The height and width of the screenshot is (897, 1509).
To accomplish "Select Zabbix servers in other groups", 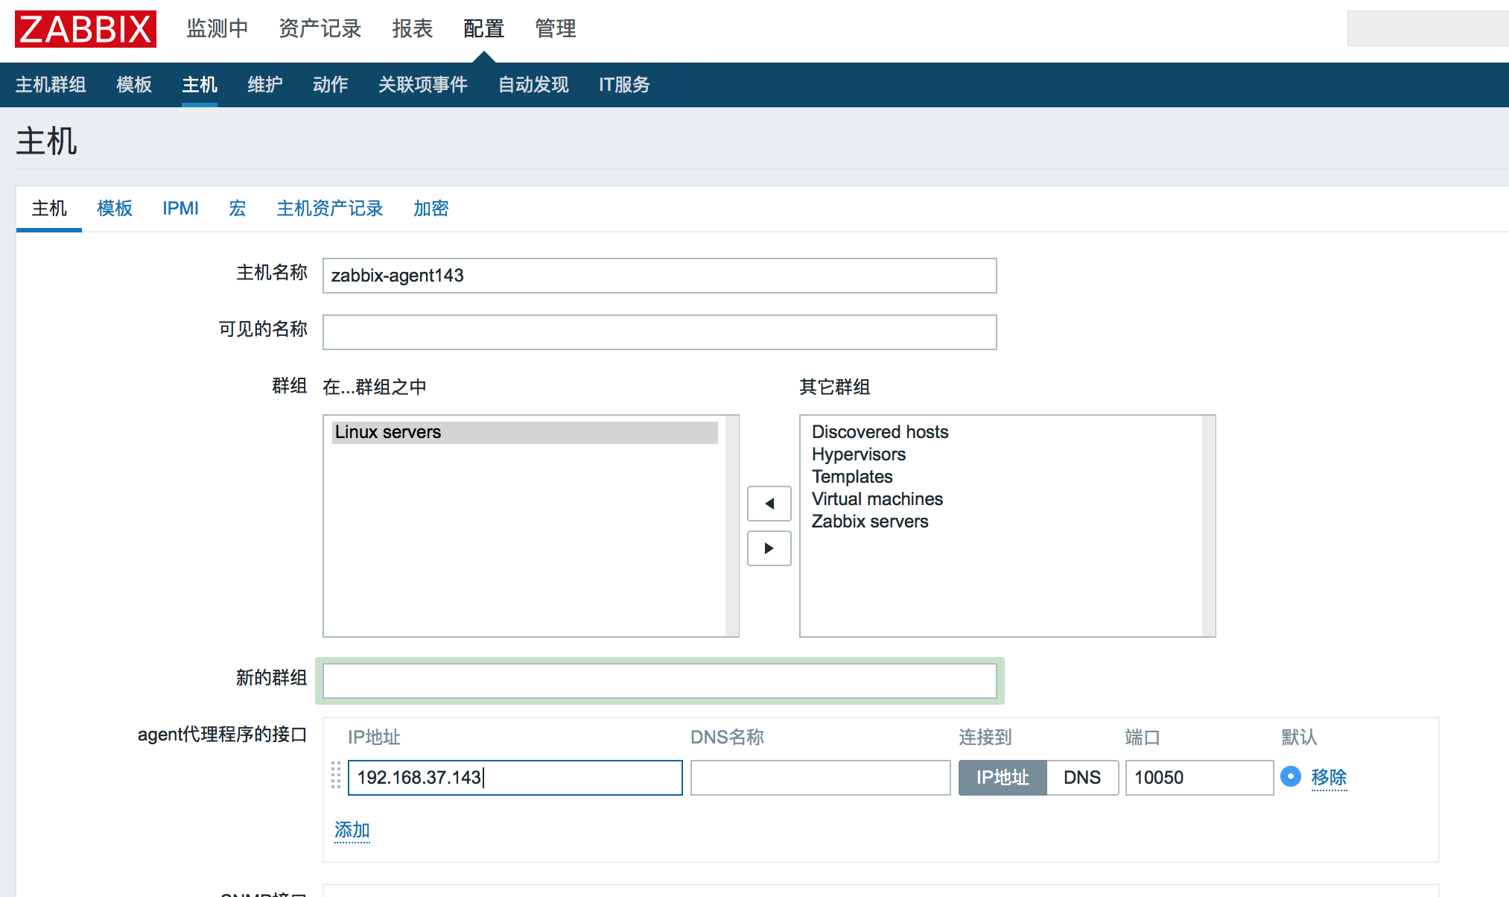I will coord(870,522).
